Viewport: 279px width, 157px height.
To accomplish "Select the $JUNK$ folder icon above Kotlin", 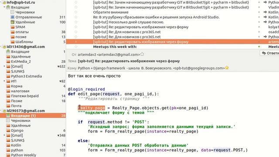I will [x=8, y=140].
